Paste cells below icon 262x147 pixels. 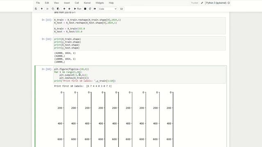pos(58,9)
